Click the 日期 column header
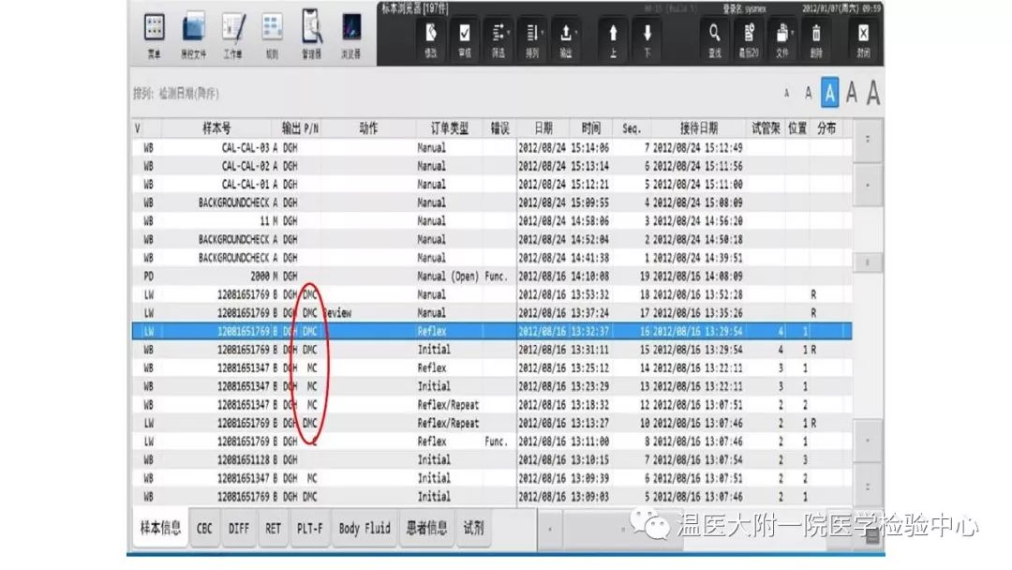 point(543,128)
